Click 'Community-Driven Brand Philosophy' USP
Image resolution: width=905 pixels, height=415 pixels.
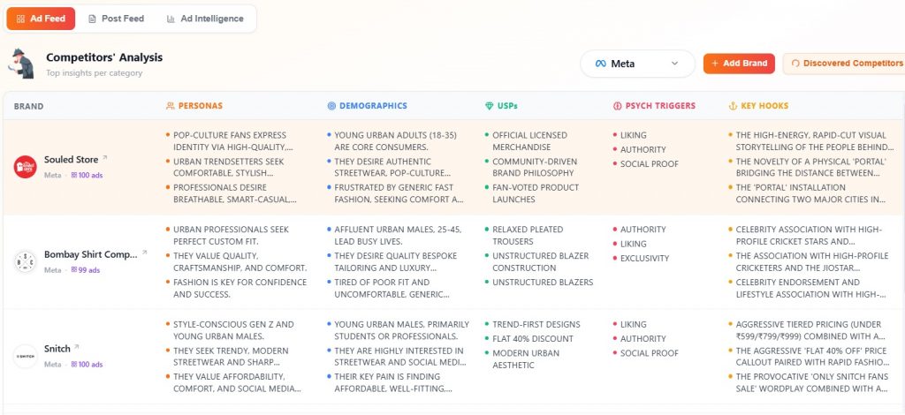coord(535,167)
